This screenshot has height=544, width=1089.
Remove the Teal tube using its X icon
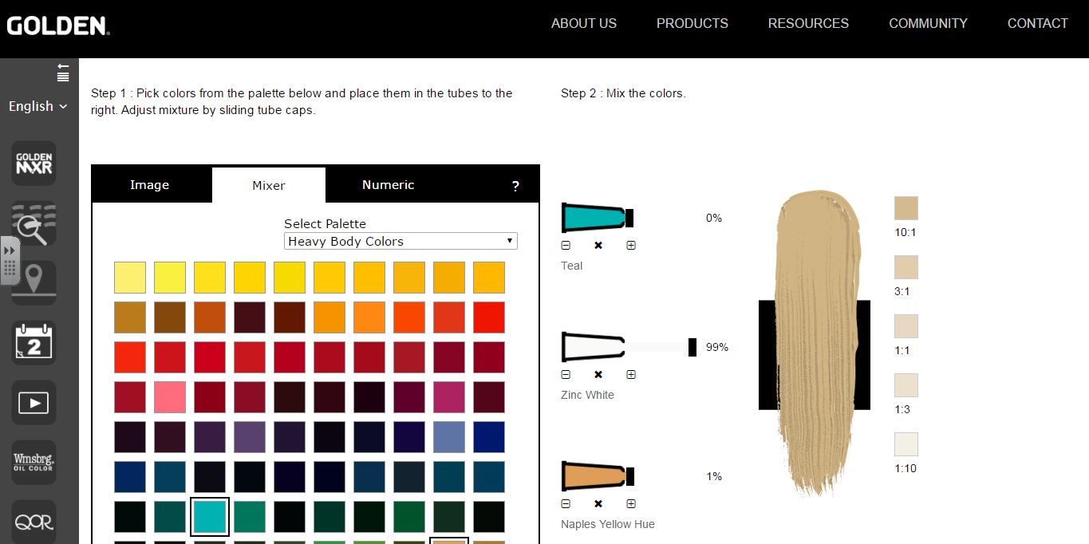[x=598, y=245]
